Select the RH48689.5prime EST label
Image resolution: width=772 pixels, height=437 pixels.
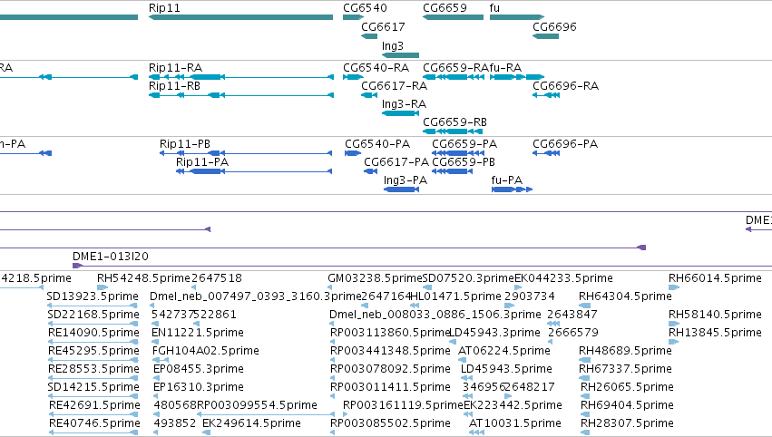click(x=625, y=352)
